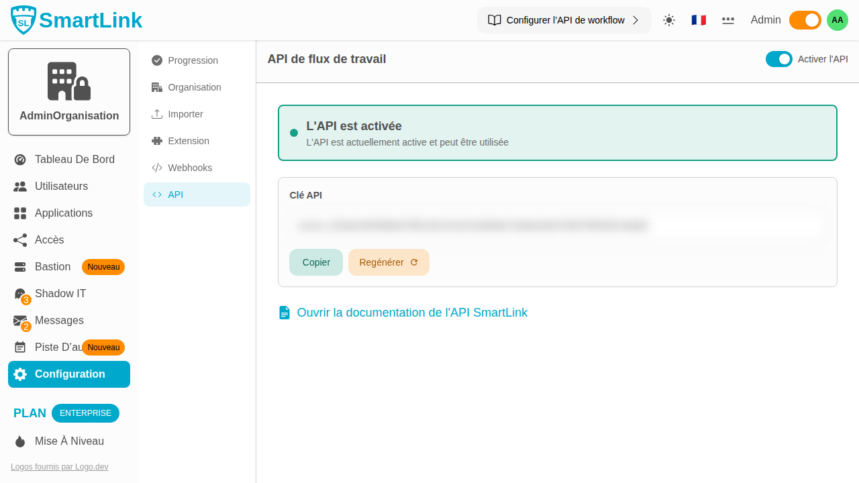Screen dimensions: 859x483
Task: Click the Logos fournis par Logo.dev link
Action: [x=59, y=466]
